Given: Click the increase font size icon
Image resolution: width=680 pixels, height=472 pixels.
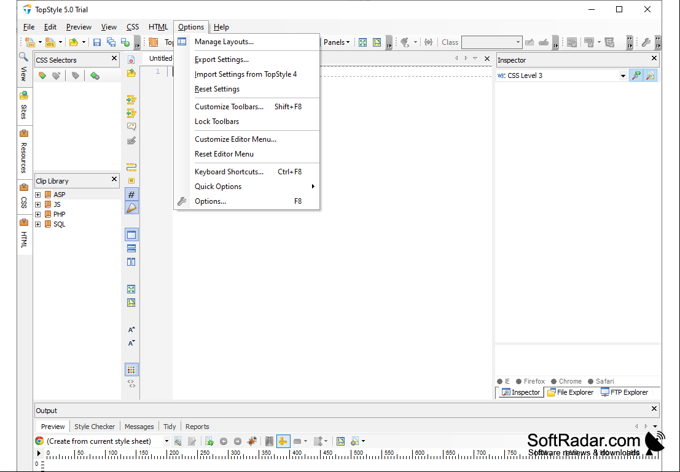Looking at the screenshot, I should pos(131,330).
